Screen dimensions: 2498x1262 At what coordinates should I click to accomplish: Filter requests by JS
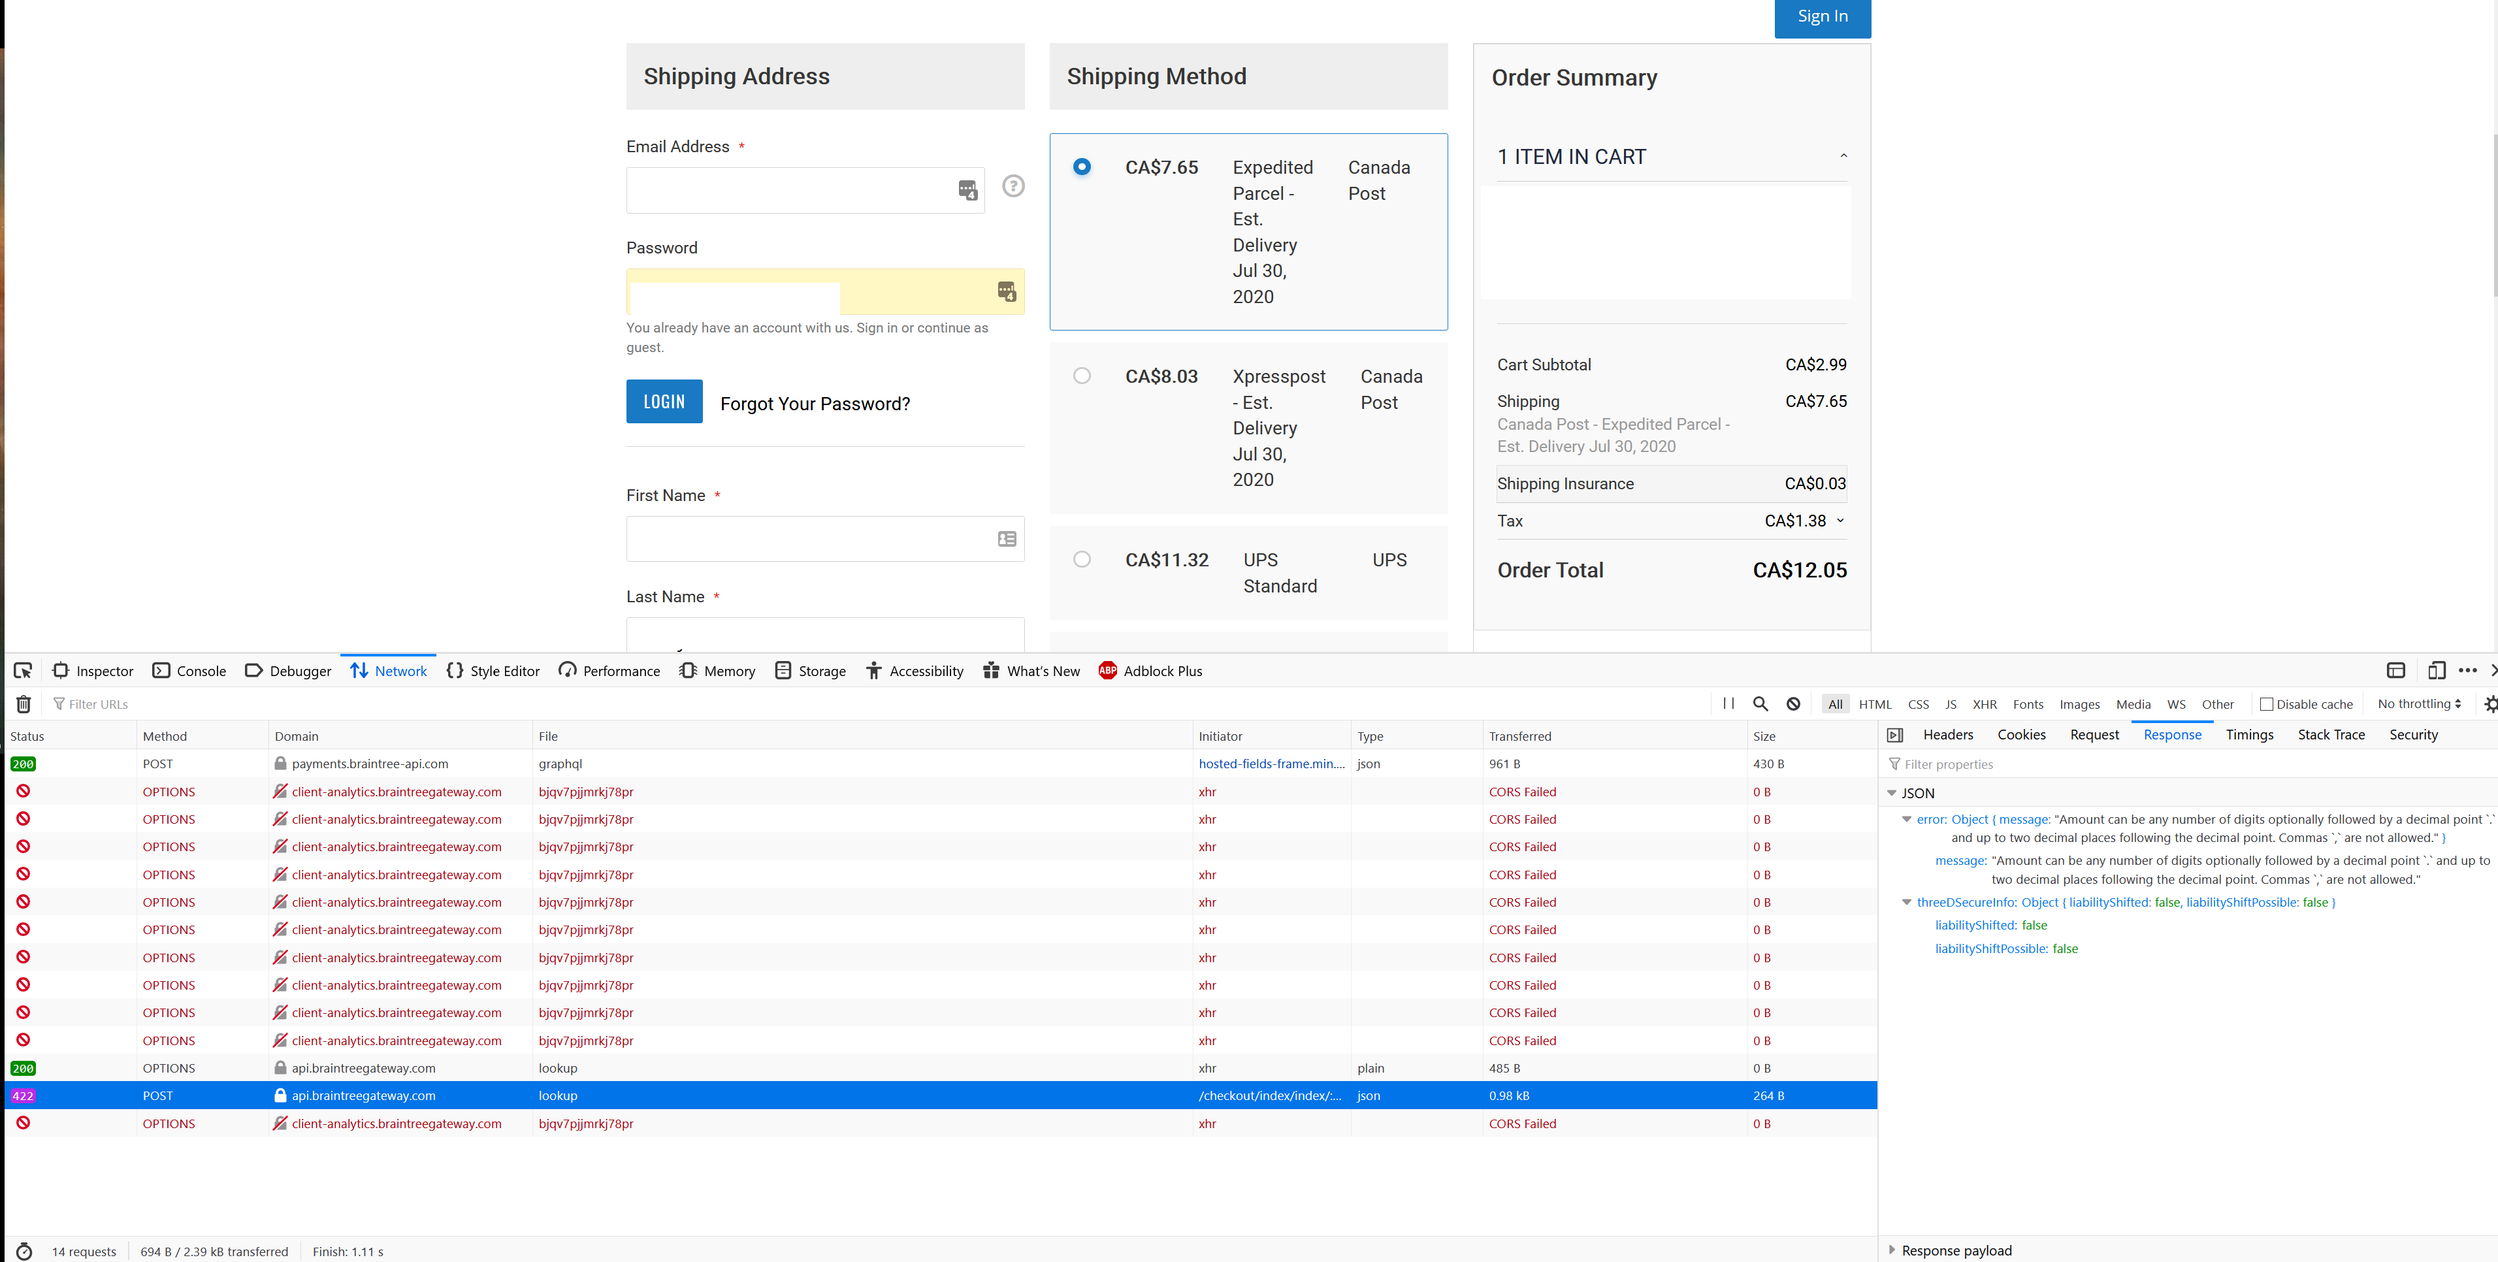point(1950,704)
